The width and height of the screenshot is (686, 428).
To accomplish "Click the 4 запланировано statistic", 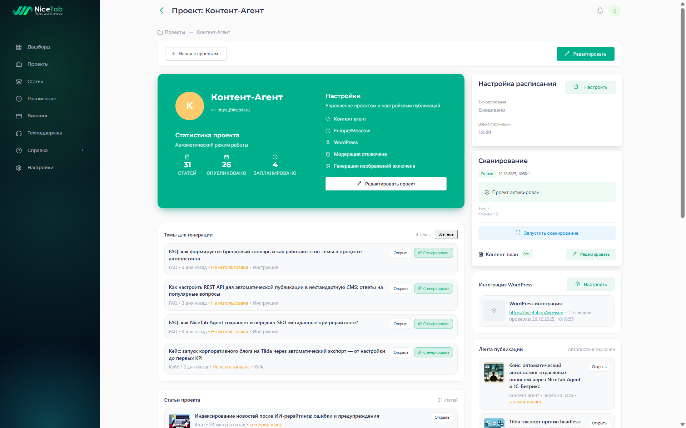I will (x=275, y=165).
